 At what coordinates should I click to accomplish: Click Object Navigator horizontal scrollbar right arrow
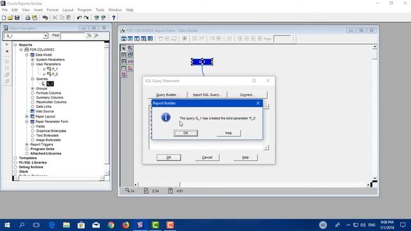[101, 178]
